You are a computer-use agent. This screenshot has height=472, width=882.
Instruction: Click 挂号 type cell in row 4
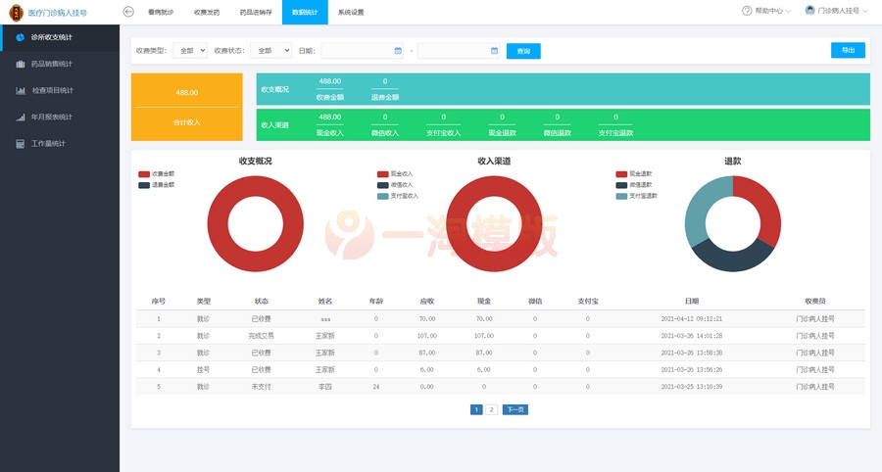(203, 370)
